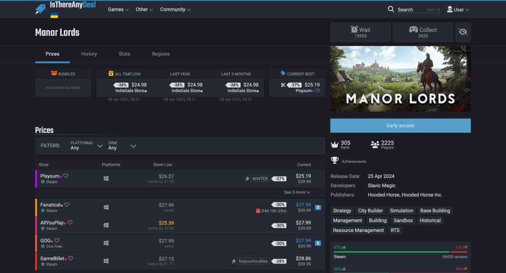Click Windows platform icon in GameBillet row
This screenshot has width=506, height=273.
[106, 261]
